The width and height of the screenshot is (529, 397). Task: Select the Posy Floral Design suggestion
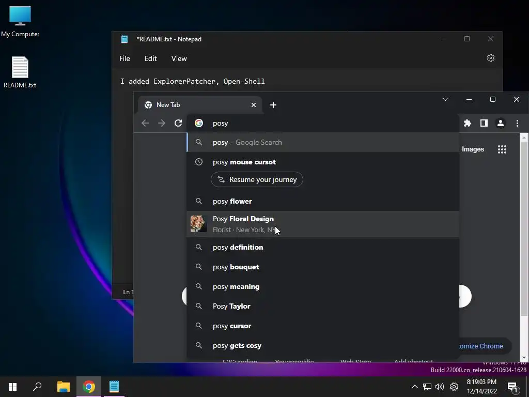click(323, 224)
